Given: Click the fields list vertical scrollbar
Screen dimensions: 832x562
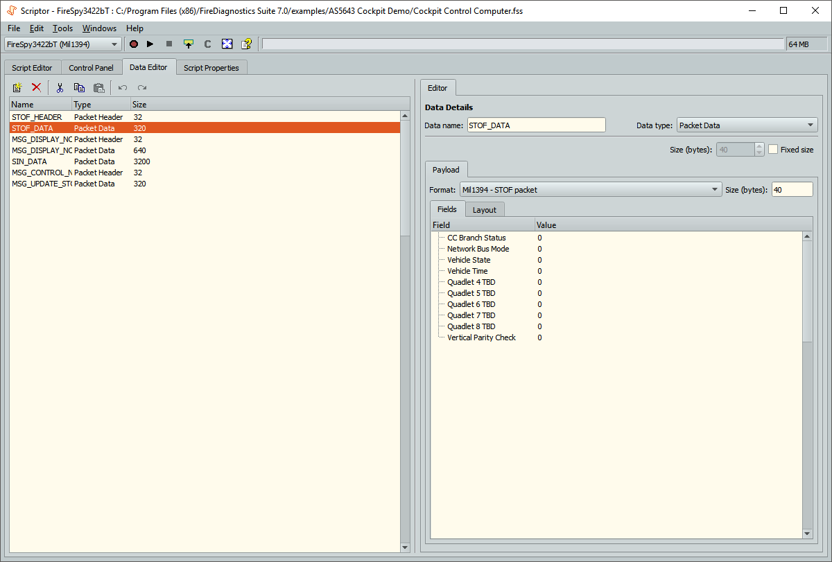Looking at the screenshot, I should point(807,291).
